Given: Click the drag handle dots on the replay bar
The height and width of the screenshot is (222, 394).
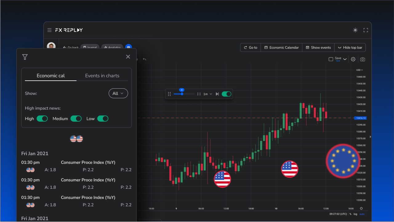Looking at the screenshot, I should [x=169, y=94].
